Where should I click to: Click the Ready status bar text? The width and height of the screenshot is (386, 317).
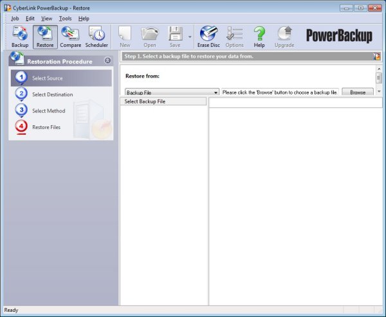pos(11,310)
